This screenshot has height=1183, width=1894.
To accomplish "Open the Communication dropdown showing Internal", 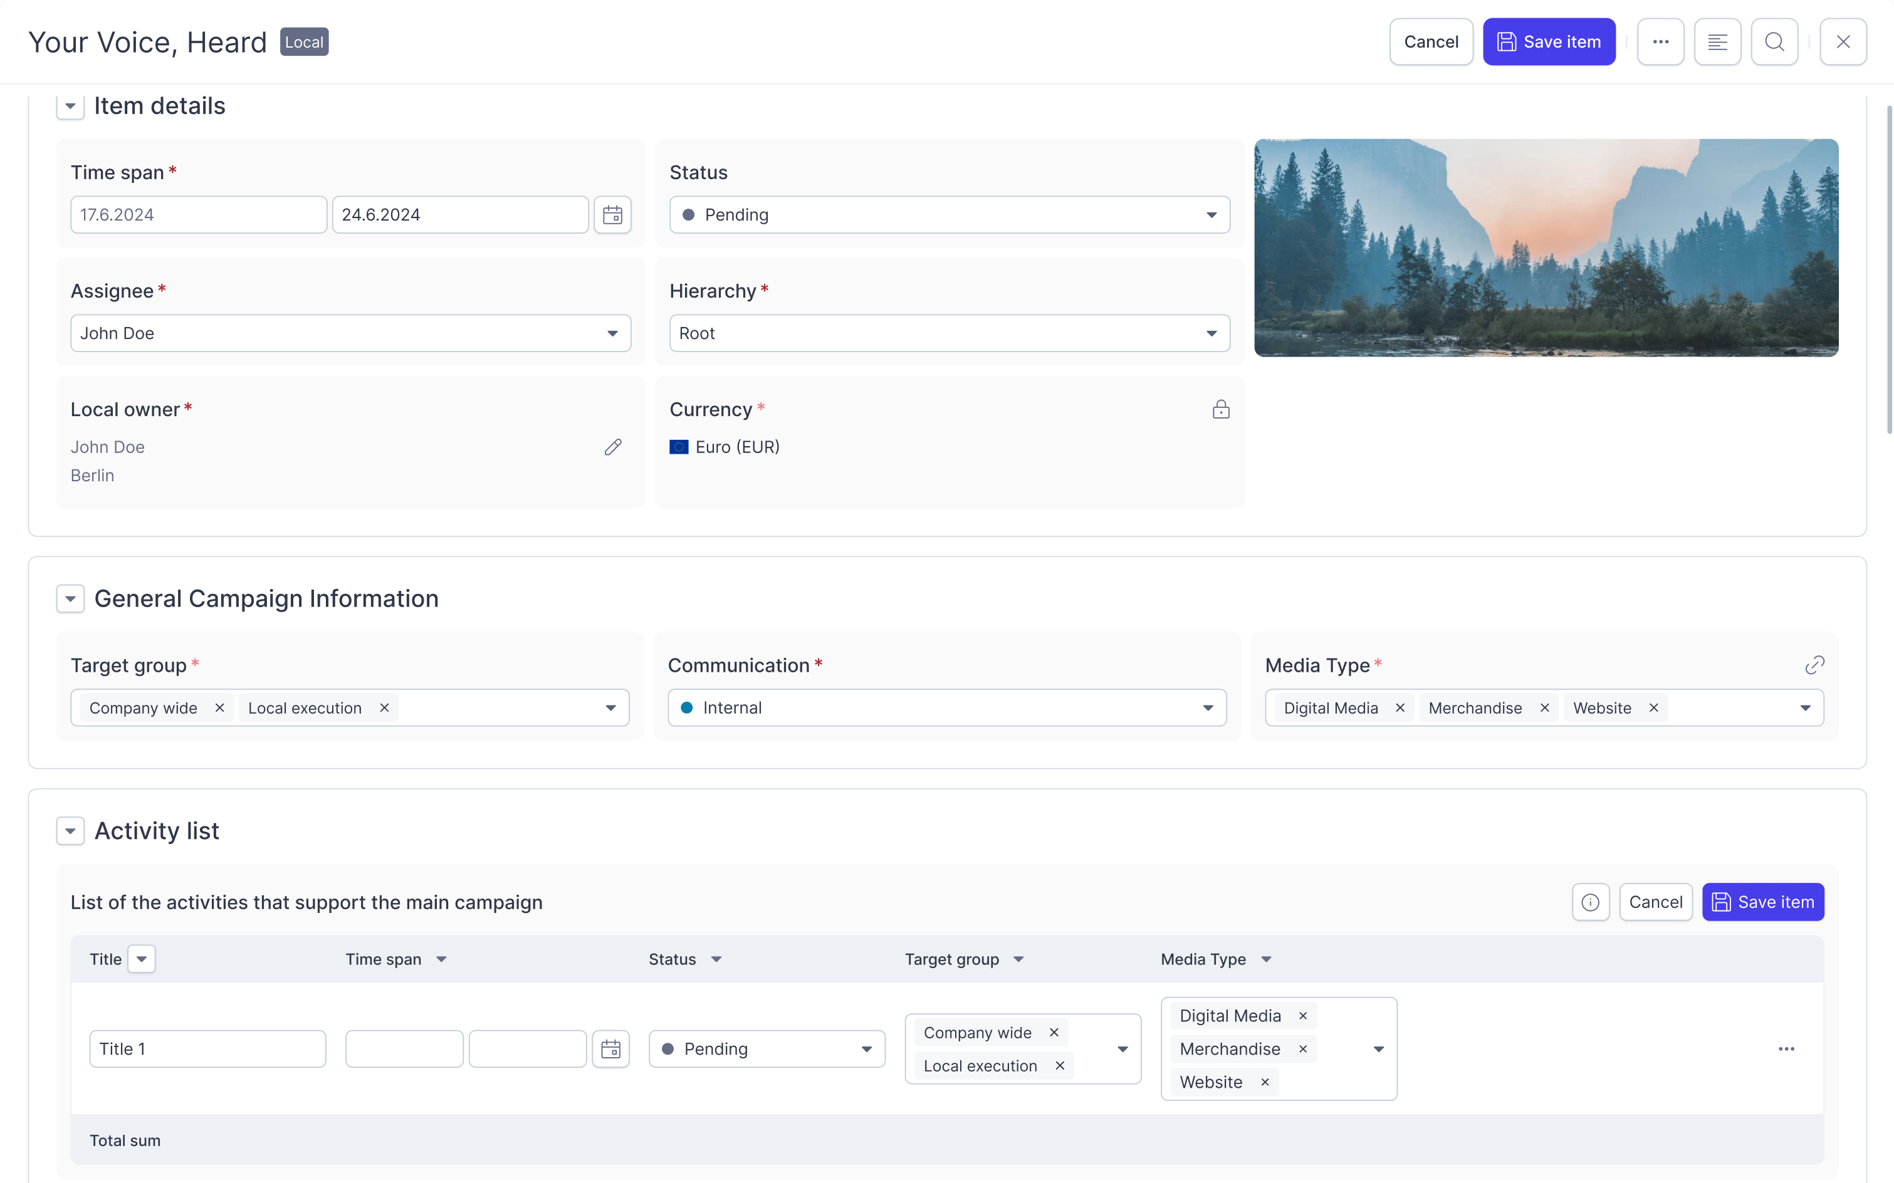I will (947, 708).
